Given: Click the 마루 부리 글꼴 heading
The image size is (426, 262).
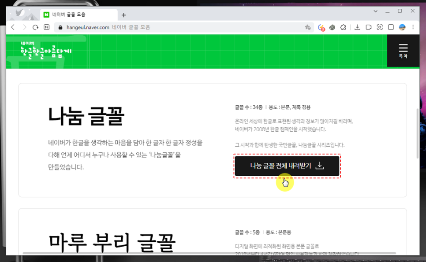Looking at the screenshot, I should click(112, 243).
